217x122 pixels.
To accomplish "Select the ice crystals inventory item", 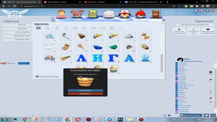I will pyautogui.click(x=50, y=36).
